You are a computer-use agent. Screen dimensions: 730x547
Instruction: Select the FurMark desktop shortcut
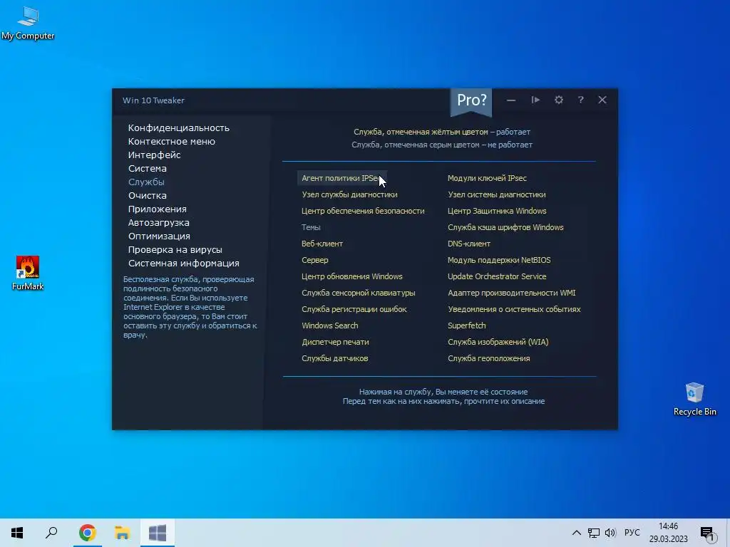28,273
